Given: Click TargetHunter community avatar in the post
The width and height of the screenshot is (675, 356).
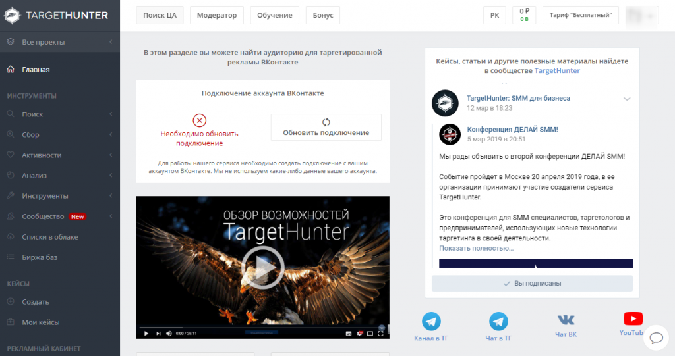Looking at the screenshot, I should [x=445, y=103].
